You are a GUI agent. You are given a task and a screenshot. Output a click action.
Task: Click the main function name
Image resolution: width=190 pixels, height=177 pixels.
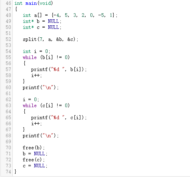31,3
